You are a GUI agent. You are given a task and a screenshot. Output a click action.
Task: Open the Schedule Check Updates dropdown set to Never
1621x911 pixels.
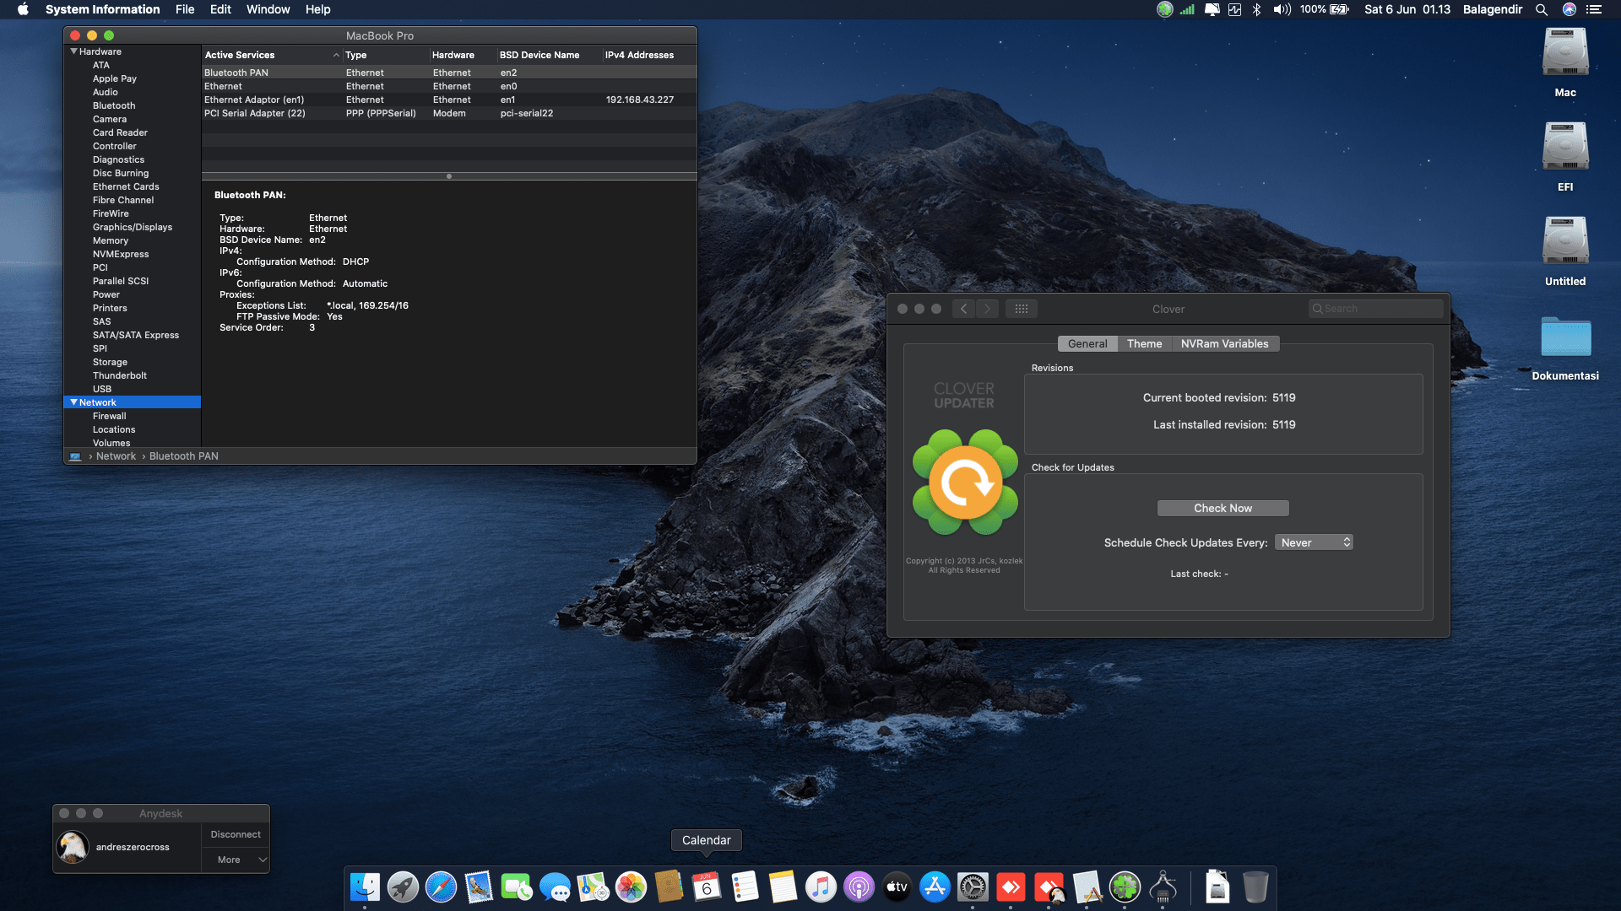click(1314, 542)
